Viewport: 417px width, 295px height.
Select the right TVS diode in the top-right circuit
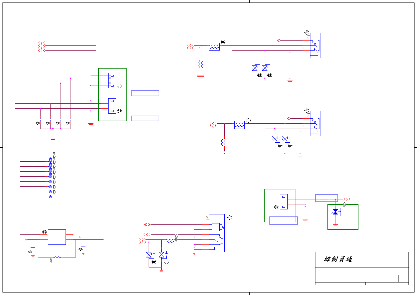(265, 68)
